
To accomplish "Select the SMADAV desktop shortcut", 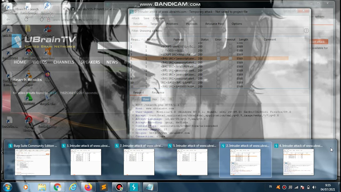I will [29, 99].
